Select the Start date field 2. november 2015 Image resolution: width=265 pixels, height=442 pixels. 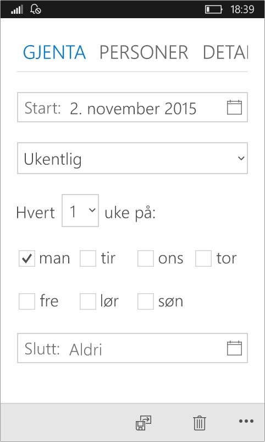[132, 107]
